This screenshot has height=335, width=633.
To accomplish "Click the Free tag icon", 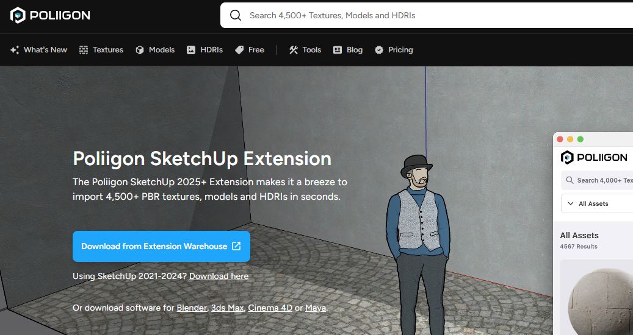I will (x=239, y=50).
